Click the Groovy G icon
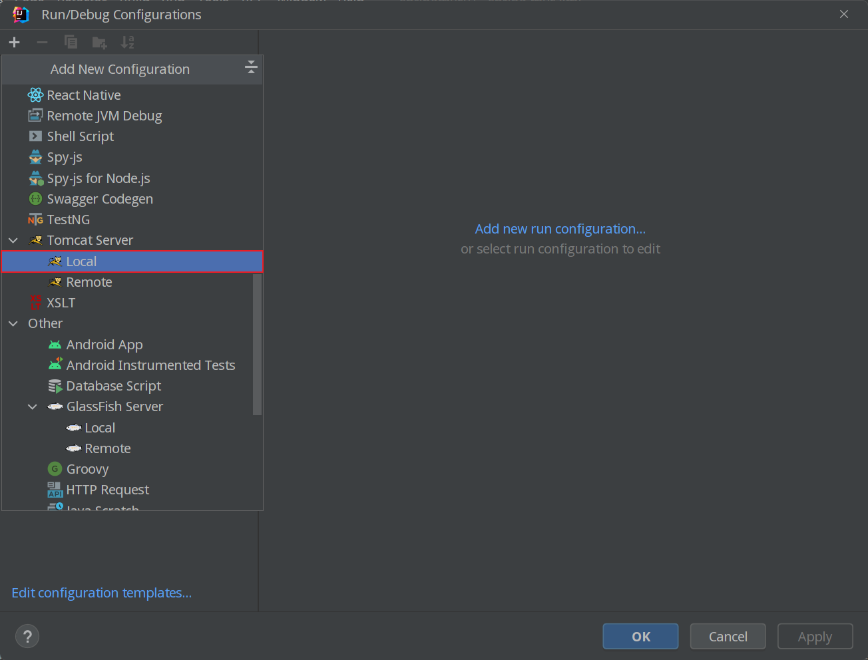Viewport: 868px width, 660px height. coord(55,469)
